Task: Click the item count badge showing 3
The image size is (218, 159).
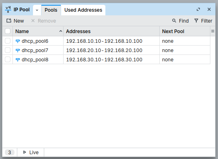Action: [10, 152]
